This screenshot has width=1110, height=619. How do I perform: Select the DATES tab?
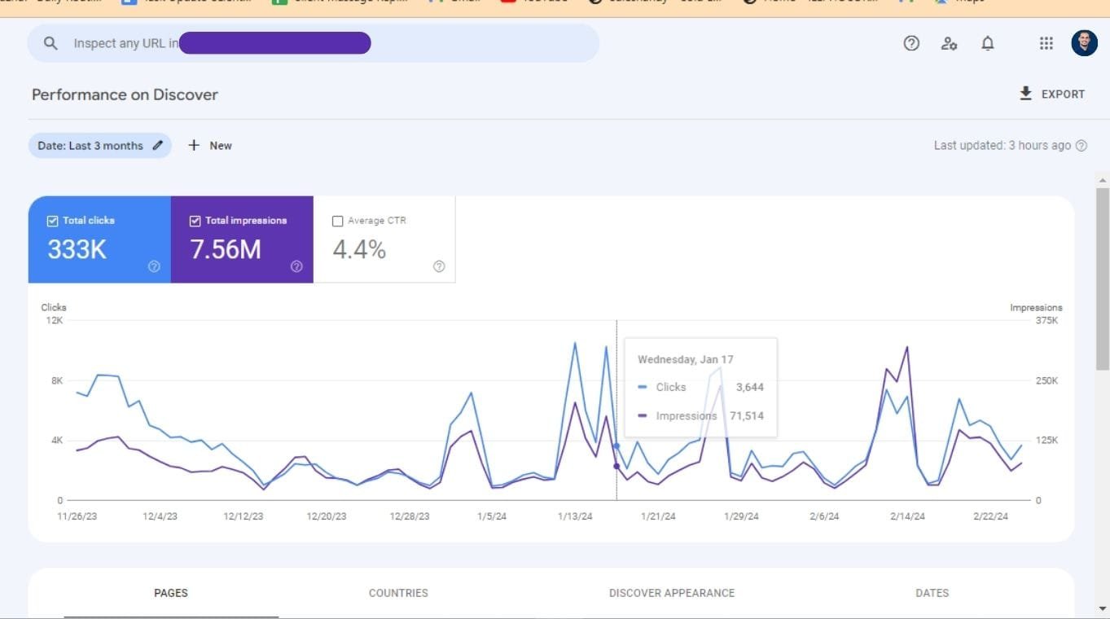pyautogui.click(x=932, y=593)
